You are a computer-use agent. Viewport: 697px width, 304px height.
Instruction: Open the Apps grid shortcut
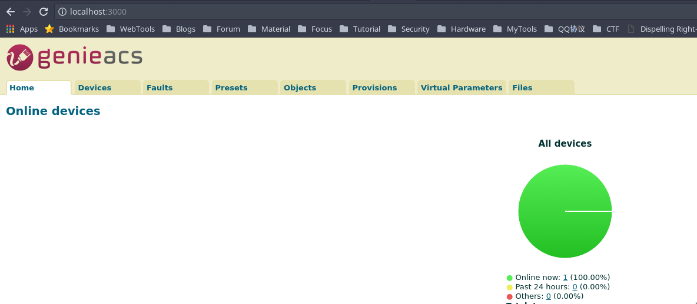coord(22,29)
